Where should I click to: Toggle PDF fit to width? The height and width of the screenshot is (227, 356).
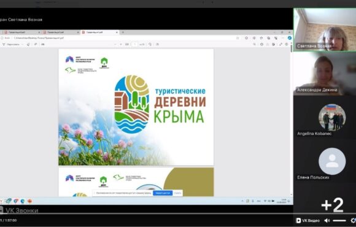point(127,44)
